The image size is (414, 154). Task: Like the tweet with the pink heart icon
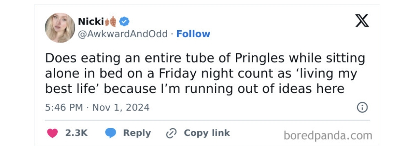[x=52, y=133]
